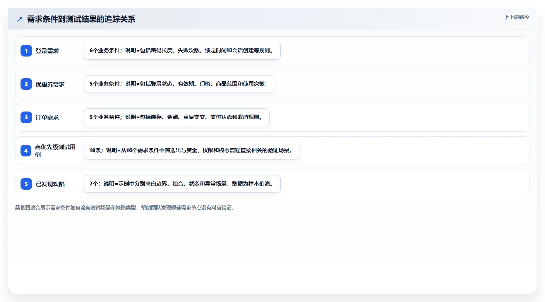Open the description box mentioning 有效期、门槛
The width and height of the screenshot is (545, 302).
[x=180, y=84]
